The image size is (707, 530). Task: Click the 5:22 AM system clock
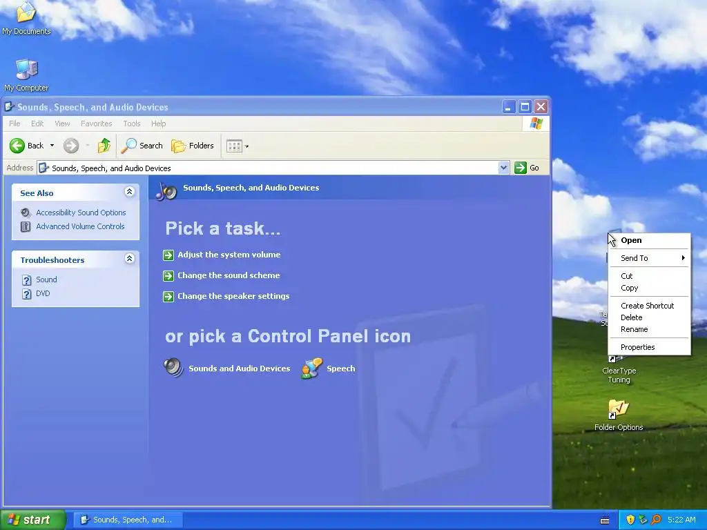[x=681, y=520]
